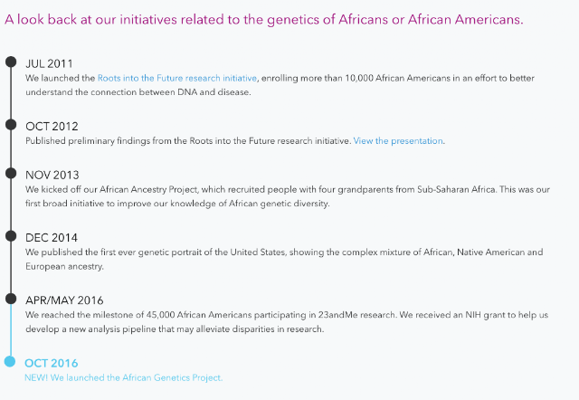Click the page heading about genetics initiatives
579x400 pixels.
(263, 19)
